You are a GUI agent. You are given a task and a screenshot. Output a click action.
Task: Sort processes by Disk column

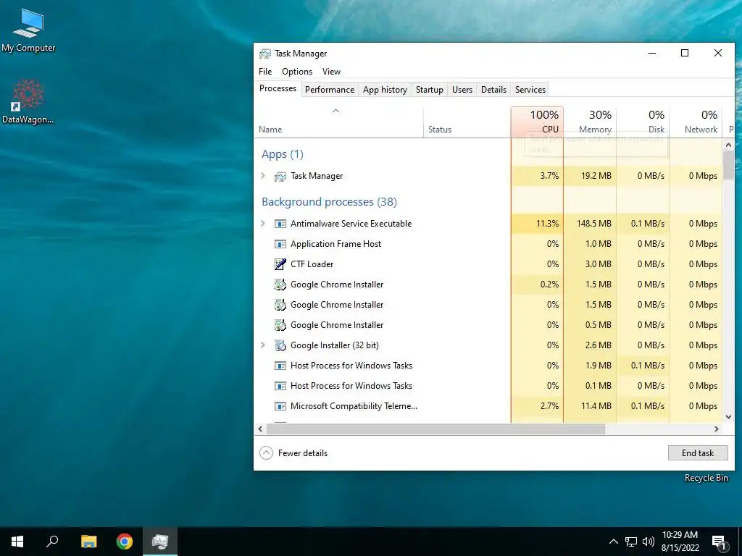643,122
